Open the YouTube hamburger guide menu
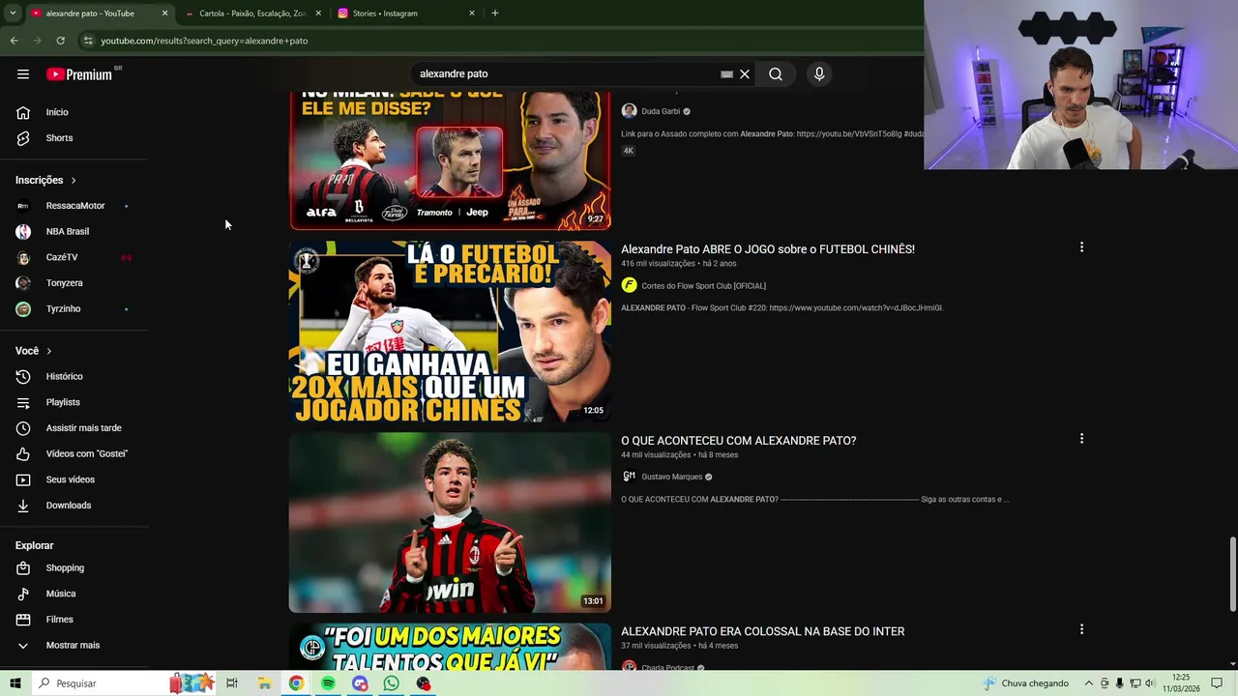The width and height of the screenshot is (1238, 696). click(23, 74)
